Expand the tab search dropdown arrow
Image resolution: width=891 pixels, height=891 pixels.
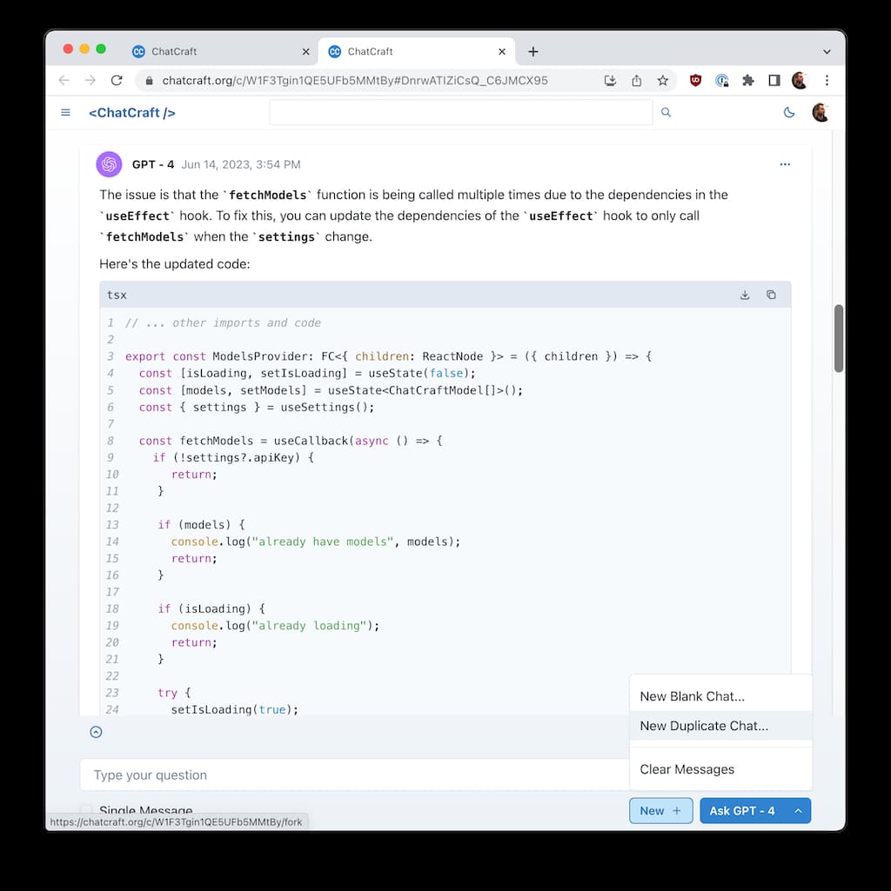(x=827, y=51)
